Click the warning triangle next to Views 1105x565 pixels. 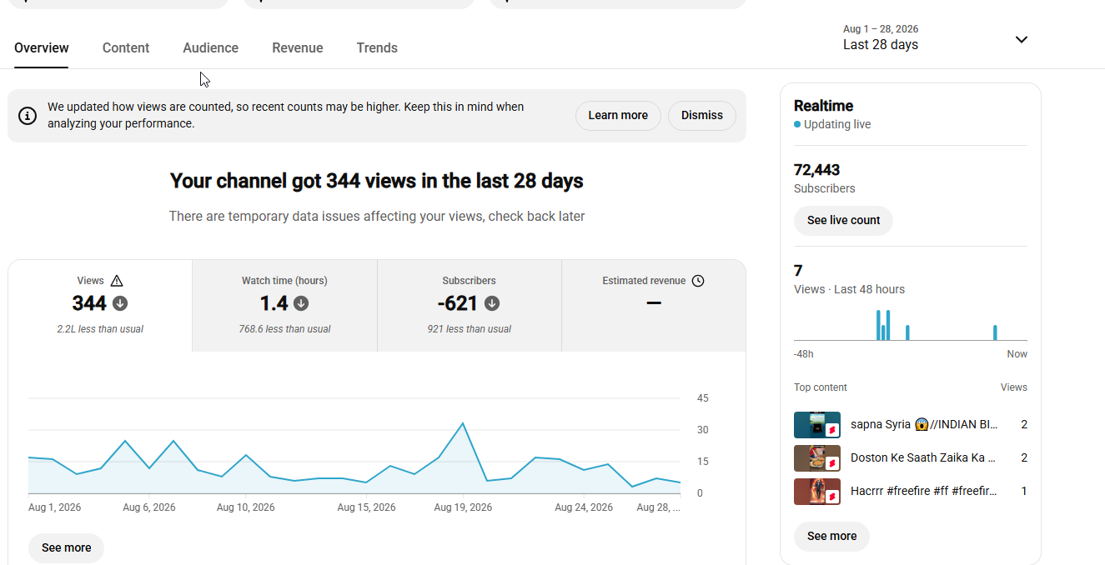(x=117, y=281)
